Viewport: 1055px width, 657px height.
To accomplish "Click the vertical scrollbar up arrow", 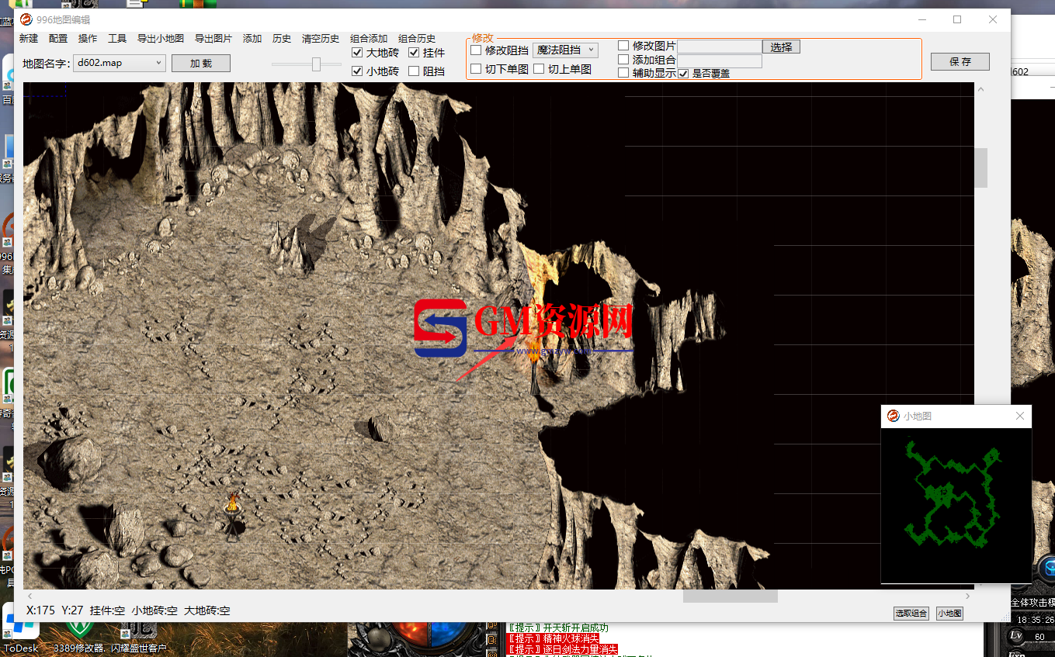I will click(980, 89).
